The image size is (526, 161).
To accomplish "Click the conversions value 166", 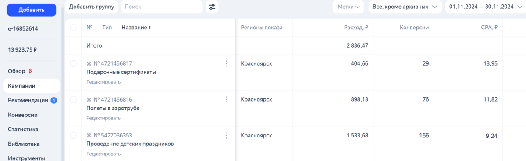I will pyautogui.click(x=424, y=135).
